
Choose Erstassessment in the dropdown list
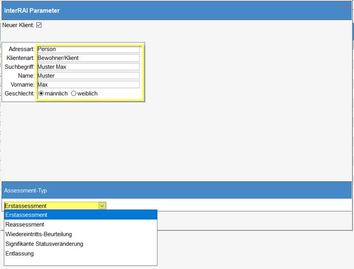(x=80, y=215)
